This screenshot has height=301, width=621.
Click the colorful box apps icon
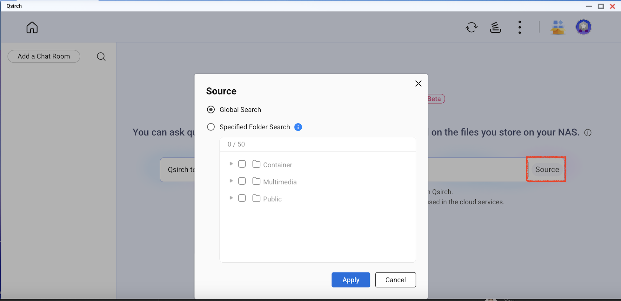click(558, 27)
